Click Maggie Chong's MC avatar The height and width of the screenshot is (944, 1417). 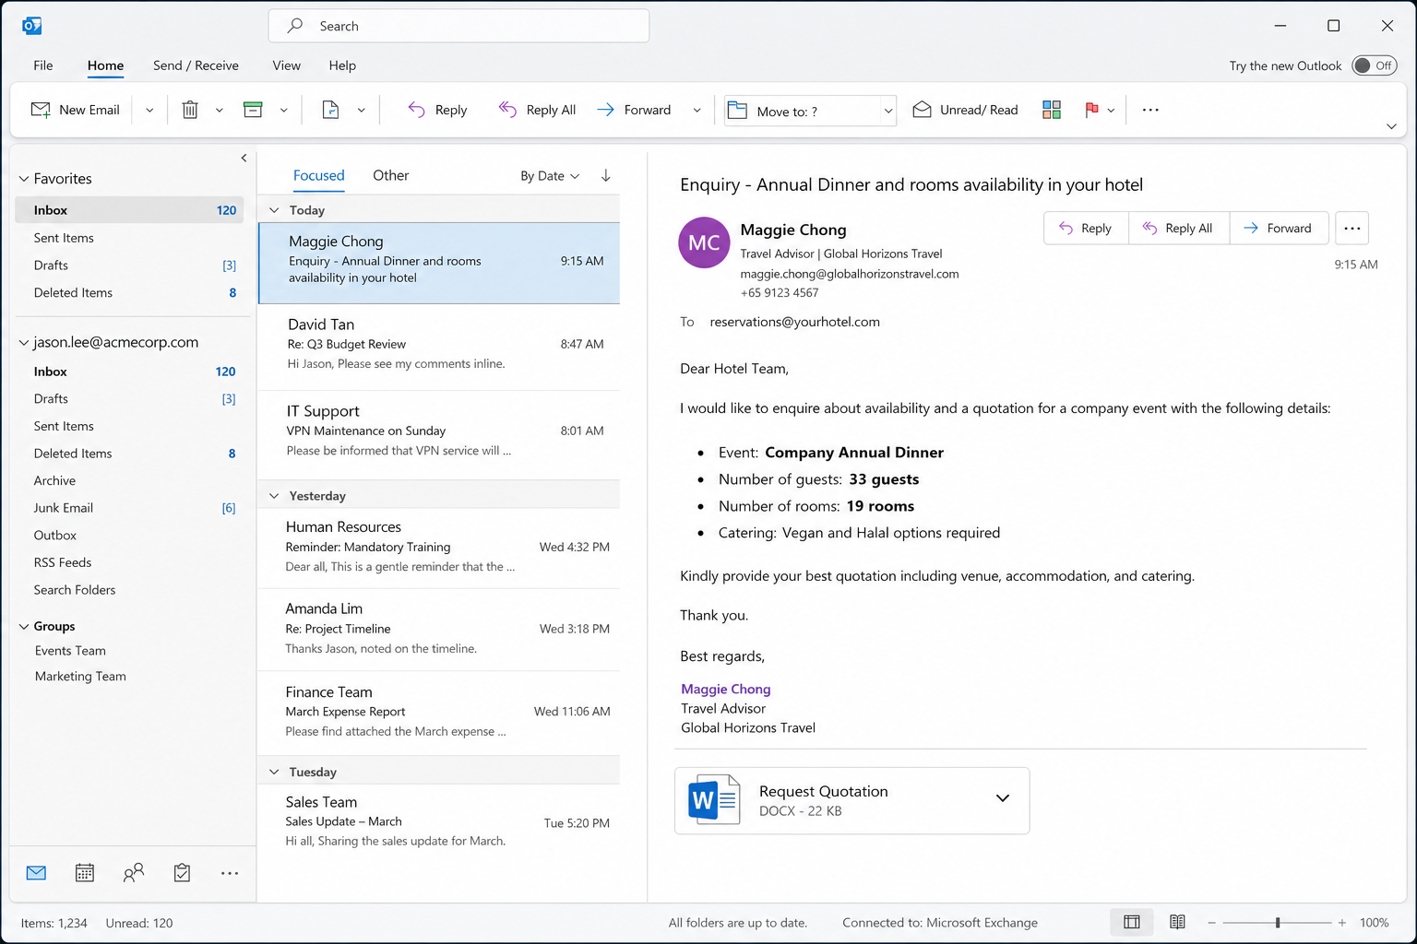(x=704, y=242)
